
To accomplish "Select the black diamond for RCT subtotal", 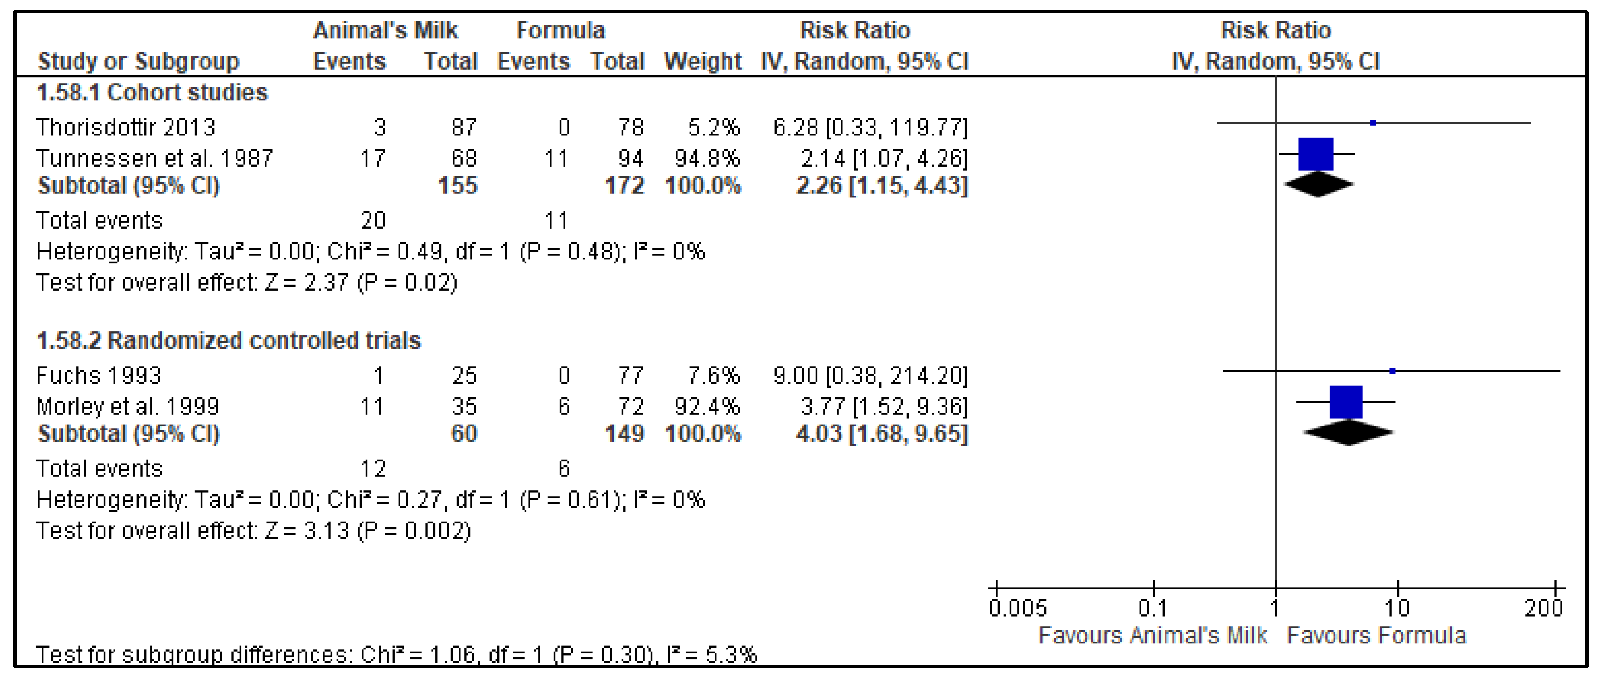I will (x=1348, y=433).
